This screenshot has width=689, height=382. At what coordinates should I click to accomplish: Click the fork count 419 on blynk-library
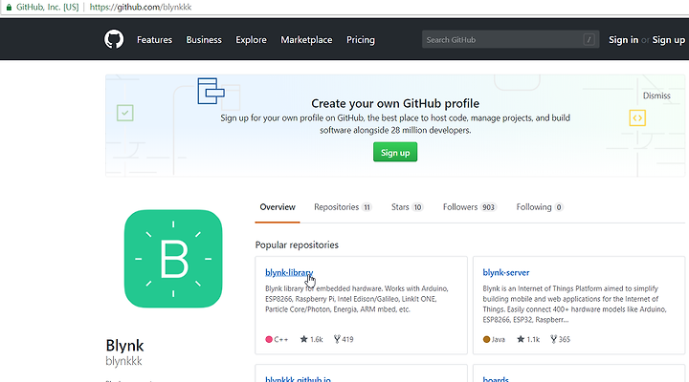point(344,339)
